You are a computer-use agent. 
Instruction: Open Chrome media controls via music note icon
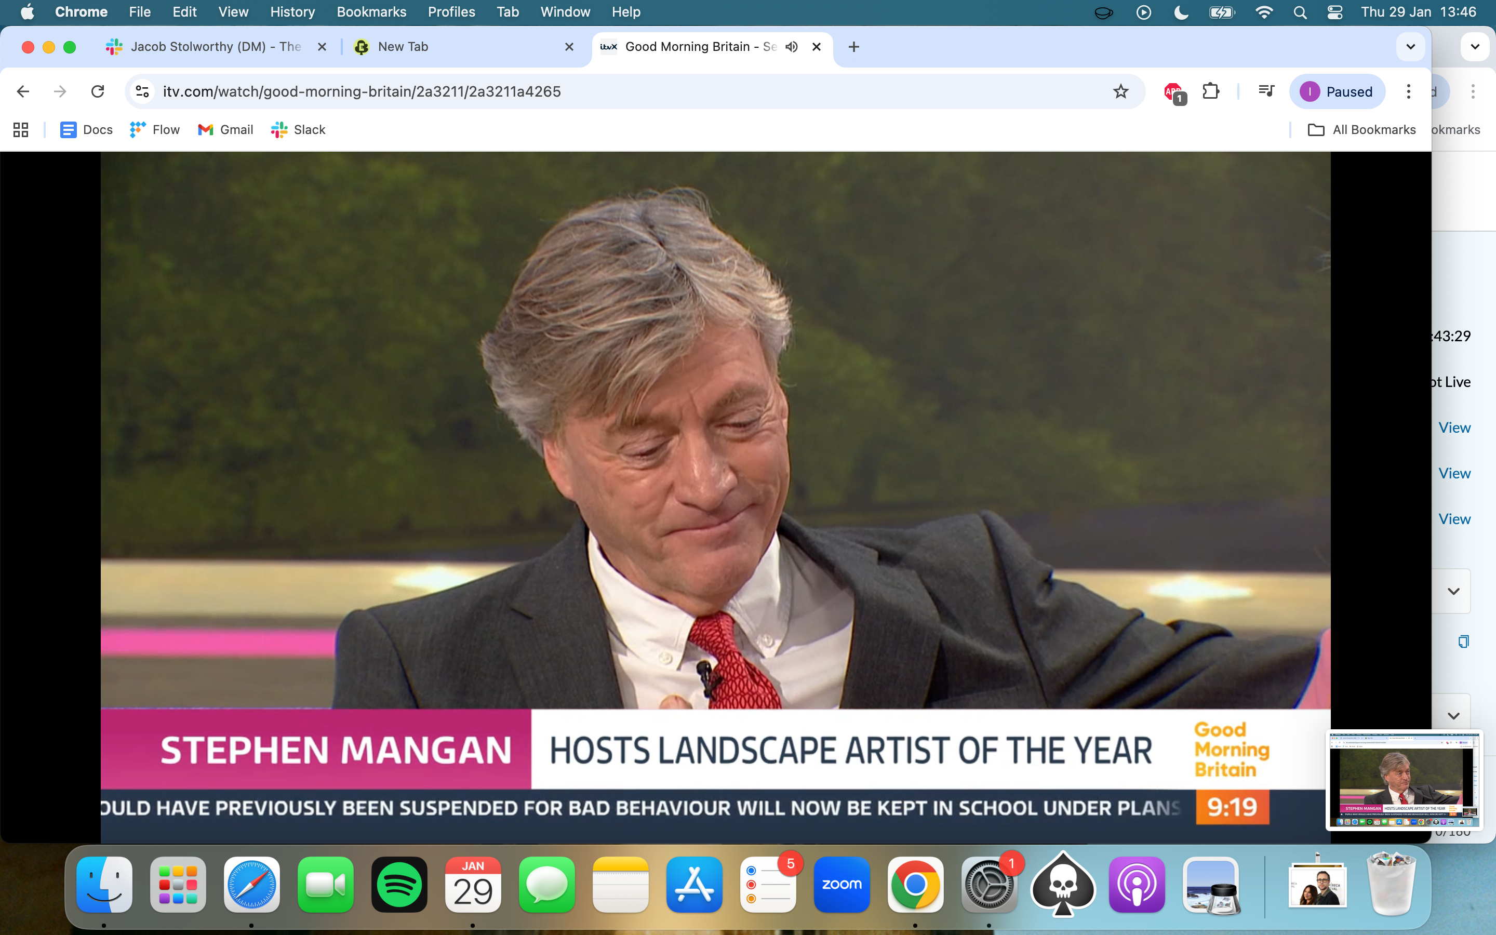(1265, 91)
